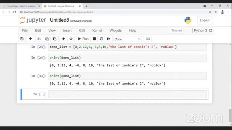Bookmark this page with star icon
The width and height of the screenshot is (232, 130).
(x=216, y=12)
